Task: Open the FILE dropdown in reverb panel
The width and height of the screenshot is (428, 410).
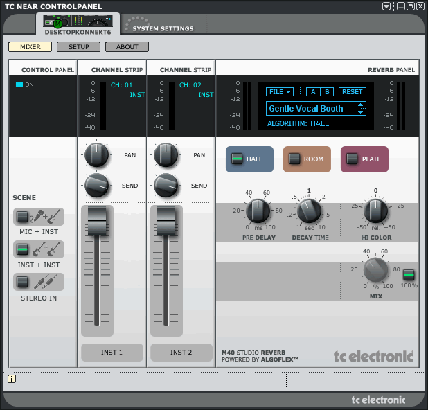Action: point(280,91)
